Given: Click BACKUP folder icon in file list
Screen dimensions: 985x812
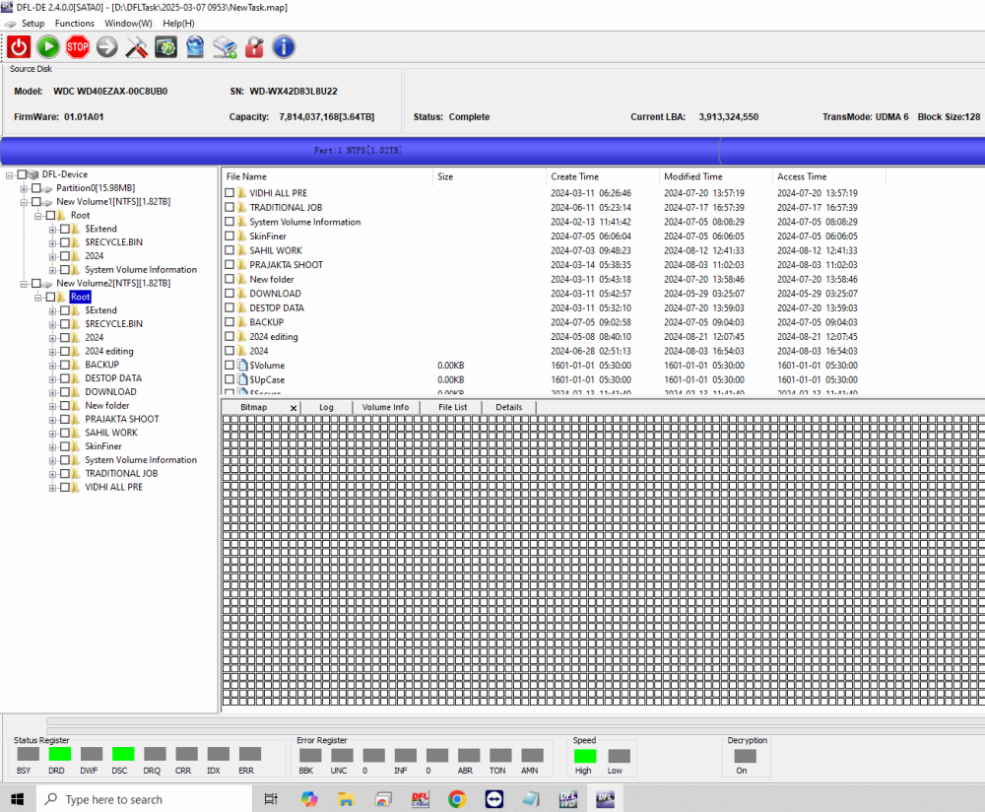Looking at the screenshot, I should point(242,322).
